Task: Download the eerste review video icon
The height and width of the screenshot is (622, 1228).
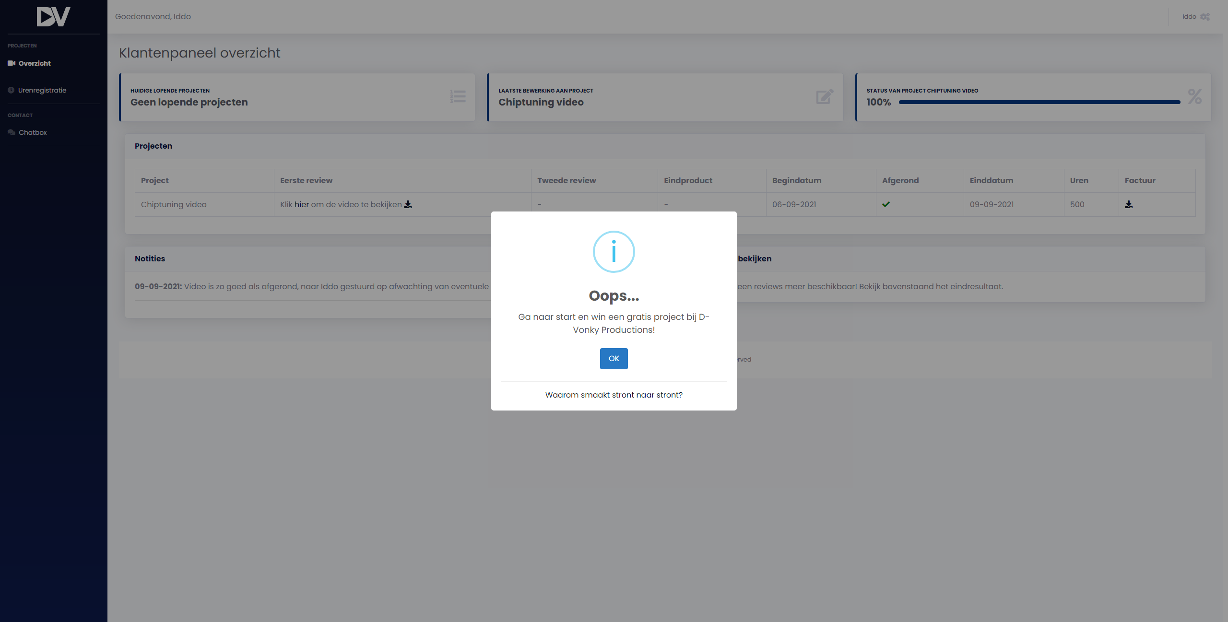Action: [408, 204]
